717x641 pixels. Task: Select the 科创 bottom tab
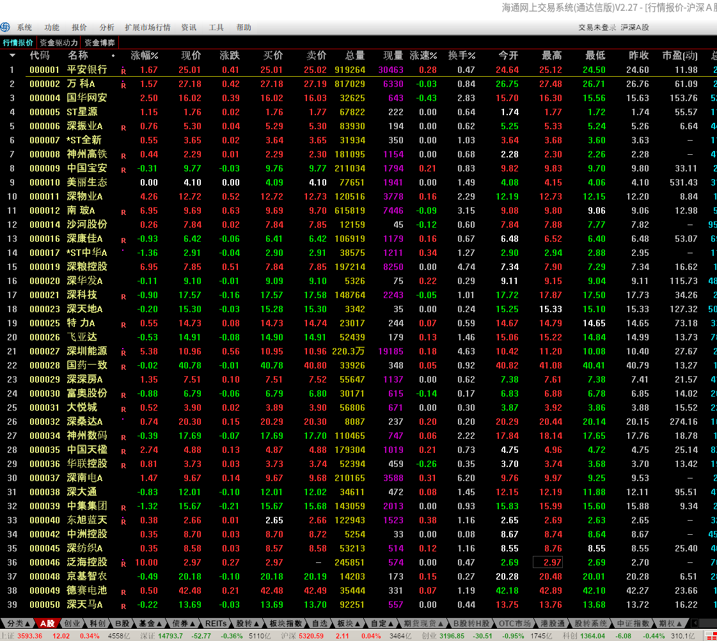coord(97,623)
